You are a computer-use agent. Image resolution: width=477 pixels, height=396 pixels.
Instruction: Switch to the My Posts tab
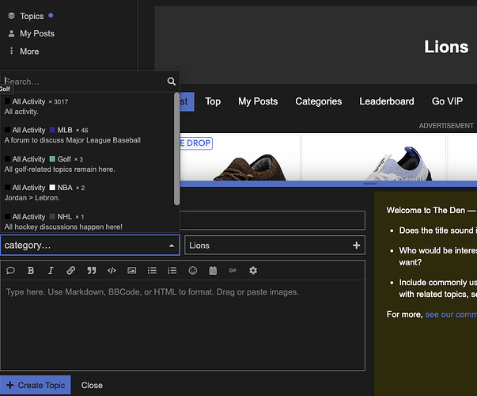coord(258,101)
